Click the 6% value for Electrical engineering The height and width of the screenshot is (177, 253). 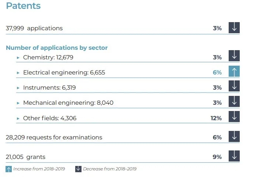[217, 73]
